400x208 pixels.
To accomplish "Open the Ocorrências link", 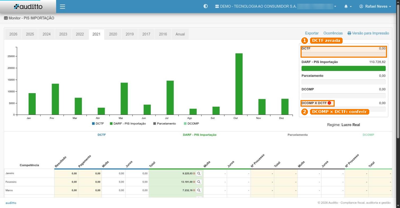I will [333, 33].
